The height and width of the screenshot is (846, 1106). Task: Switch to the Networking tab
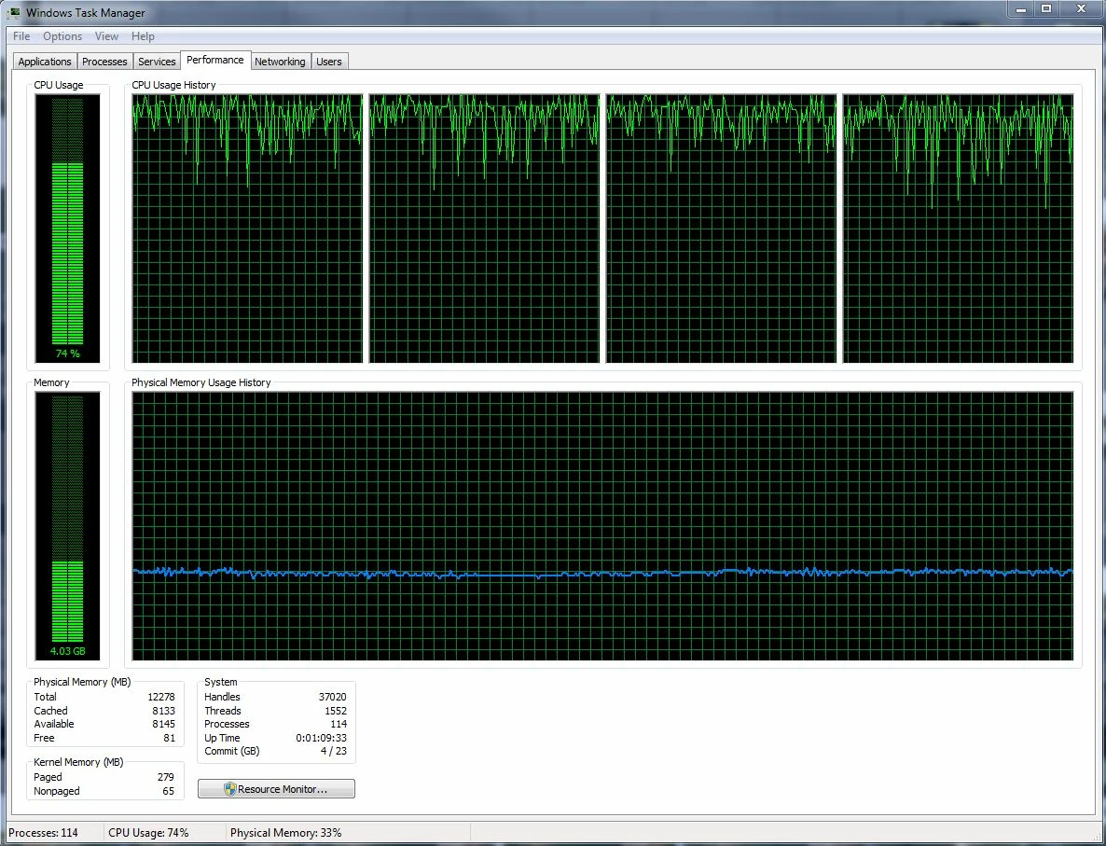(280, 62)
